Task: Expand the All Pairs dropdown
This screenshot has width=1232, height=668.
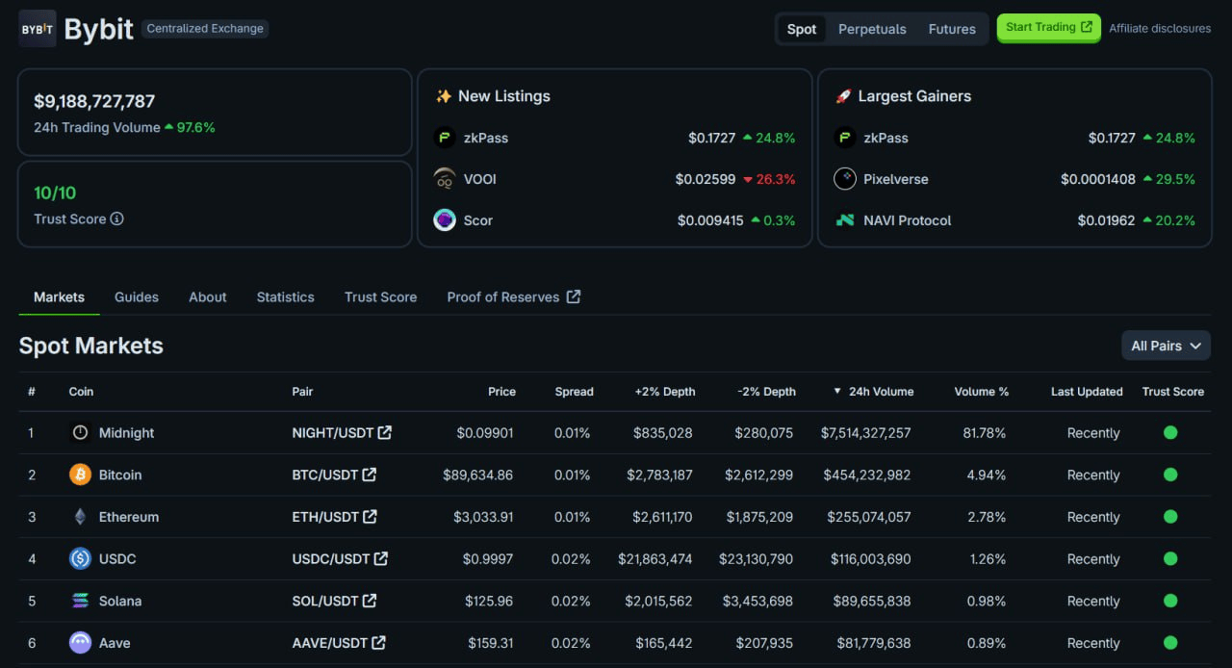Action: point(1166,346)
